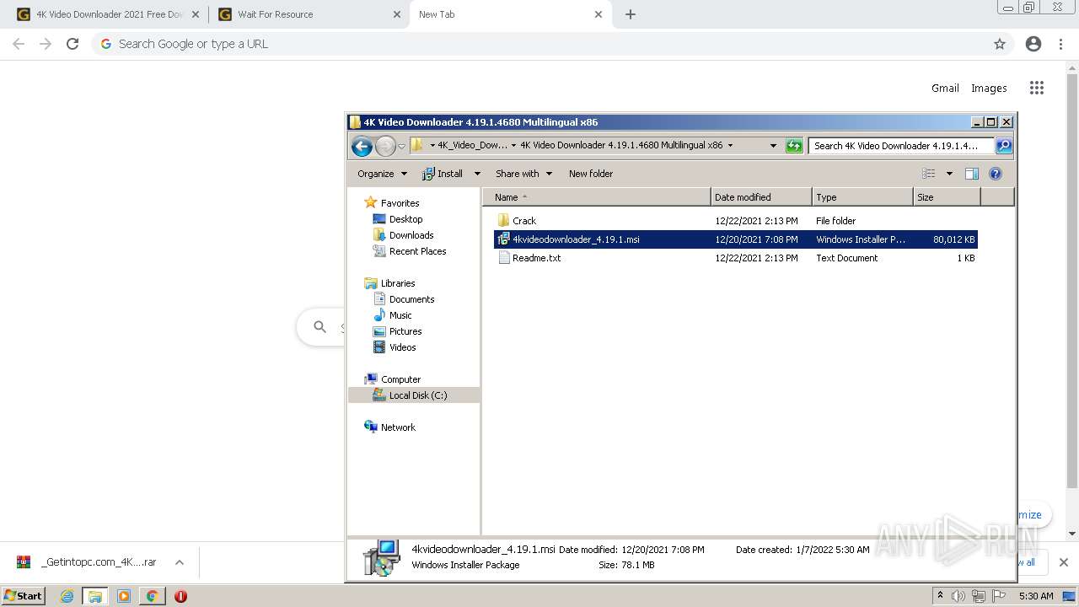Open Pictures library

(405, 331)
